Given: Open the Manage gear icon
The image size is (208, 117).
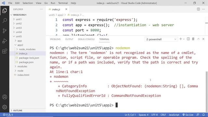Looking at the screenshot, I should tap(5, 107).
